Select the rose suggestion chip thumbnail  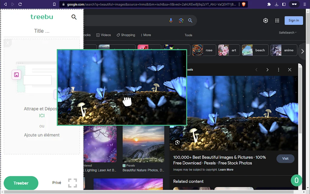197,50
